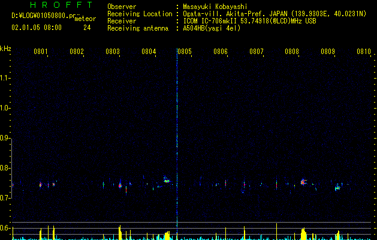Click the 1.1 kHz axis label
The image size is (377, 240).
pyautogui.click(x=5, y=78)
